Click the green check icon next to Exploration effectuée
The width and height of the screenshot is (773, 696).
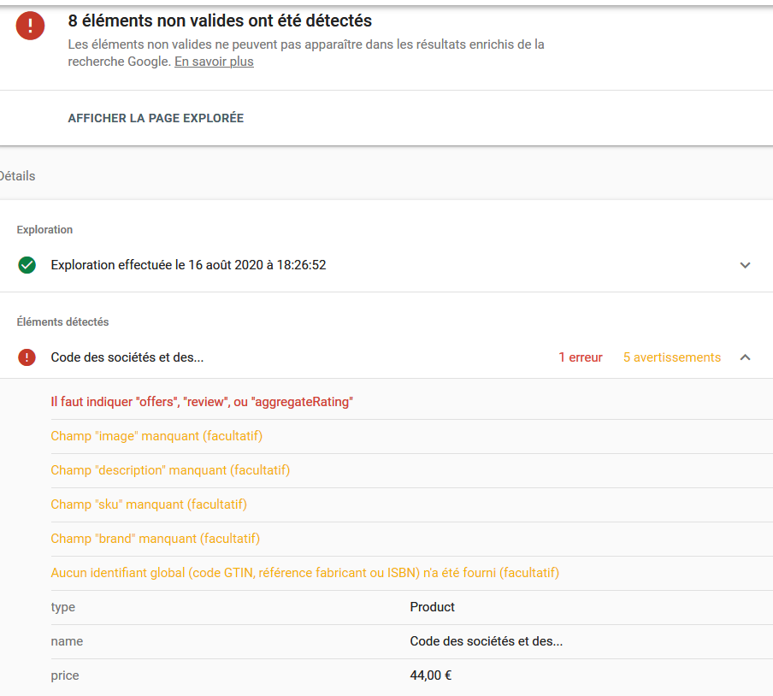[27, 265]
